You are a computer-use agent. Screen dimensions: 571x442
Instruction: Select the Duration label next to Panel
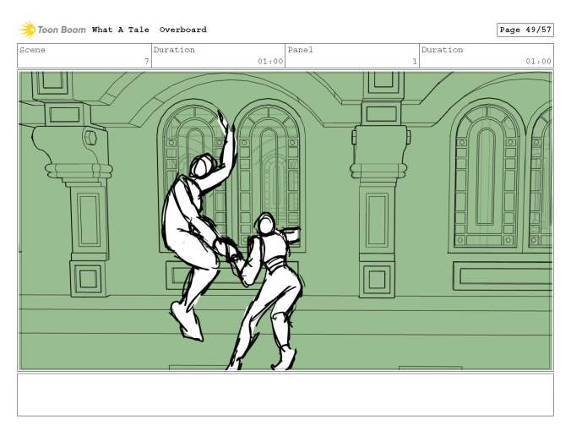coord(442,50)
